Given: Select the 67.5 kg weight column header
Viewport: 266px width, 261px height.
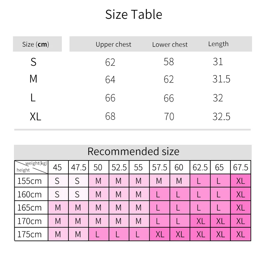Looking at the screenshot, I should 240,167.
